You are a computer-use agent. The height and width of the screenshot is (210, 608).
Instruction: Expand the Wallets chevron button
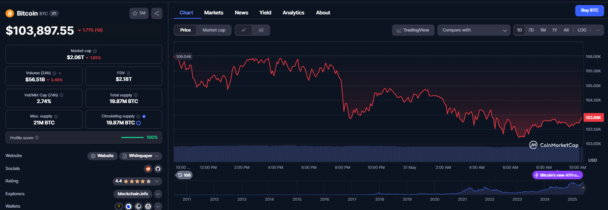point(158,206)
